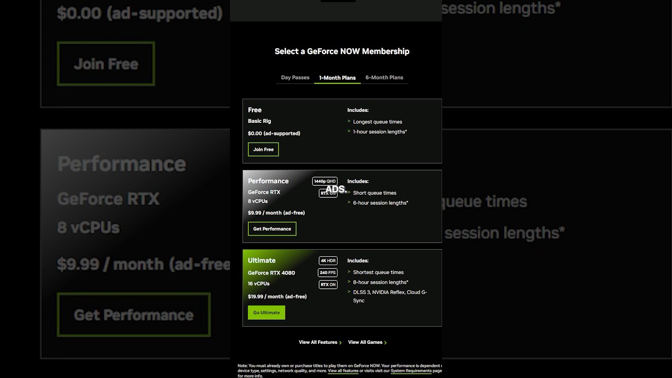Click the 240 FPS badge
The width and height of the screenshot is (672, 378).
tap(328, 272)
